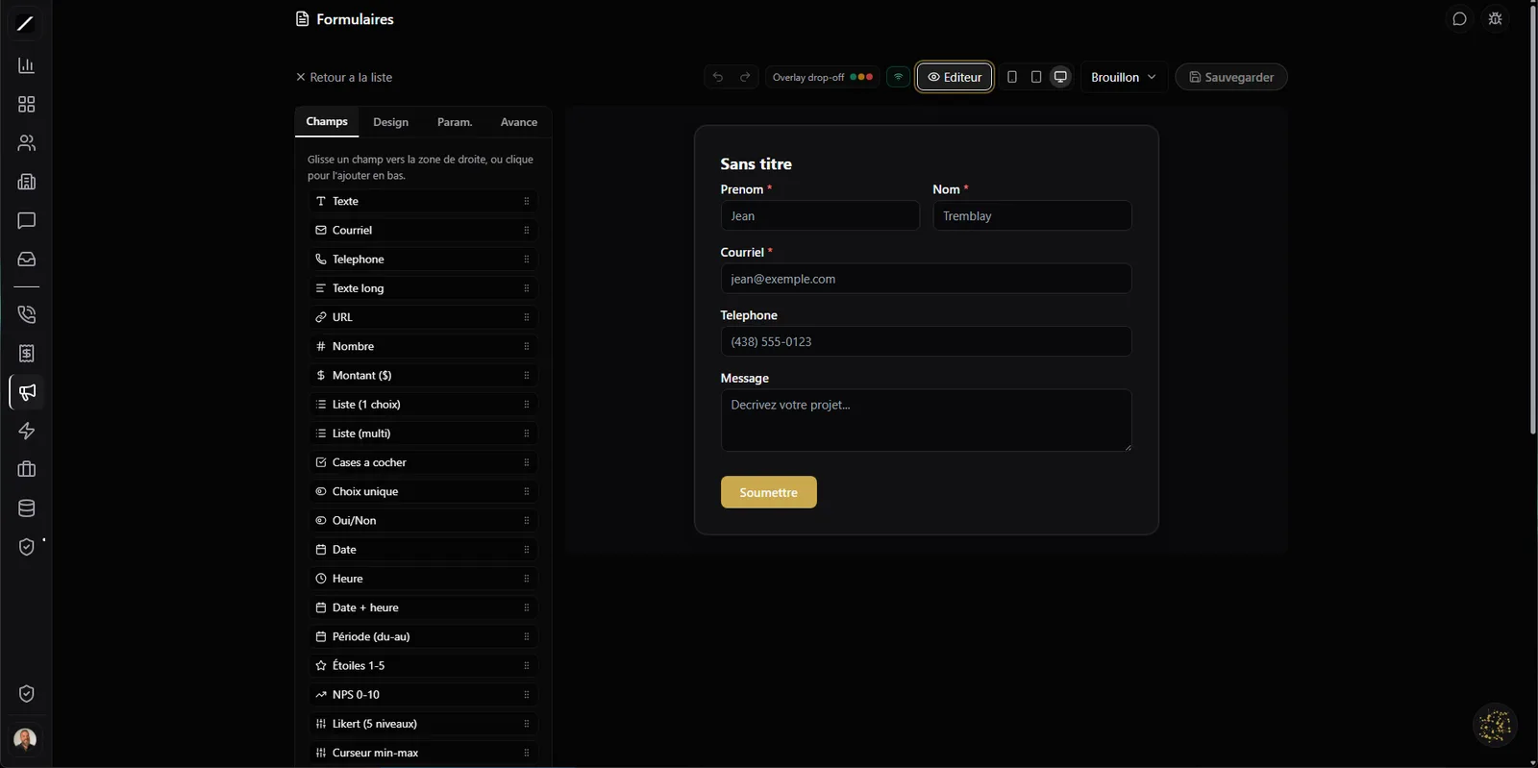Click the redo arrow icon
Viewport: 1538px width, 768px height.
tap(745, 77)
